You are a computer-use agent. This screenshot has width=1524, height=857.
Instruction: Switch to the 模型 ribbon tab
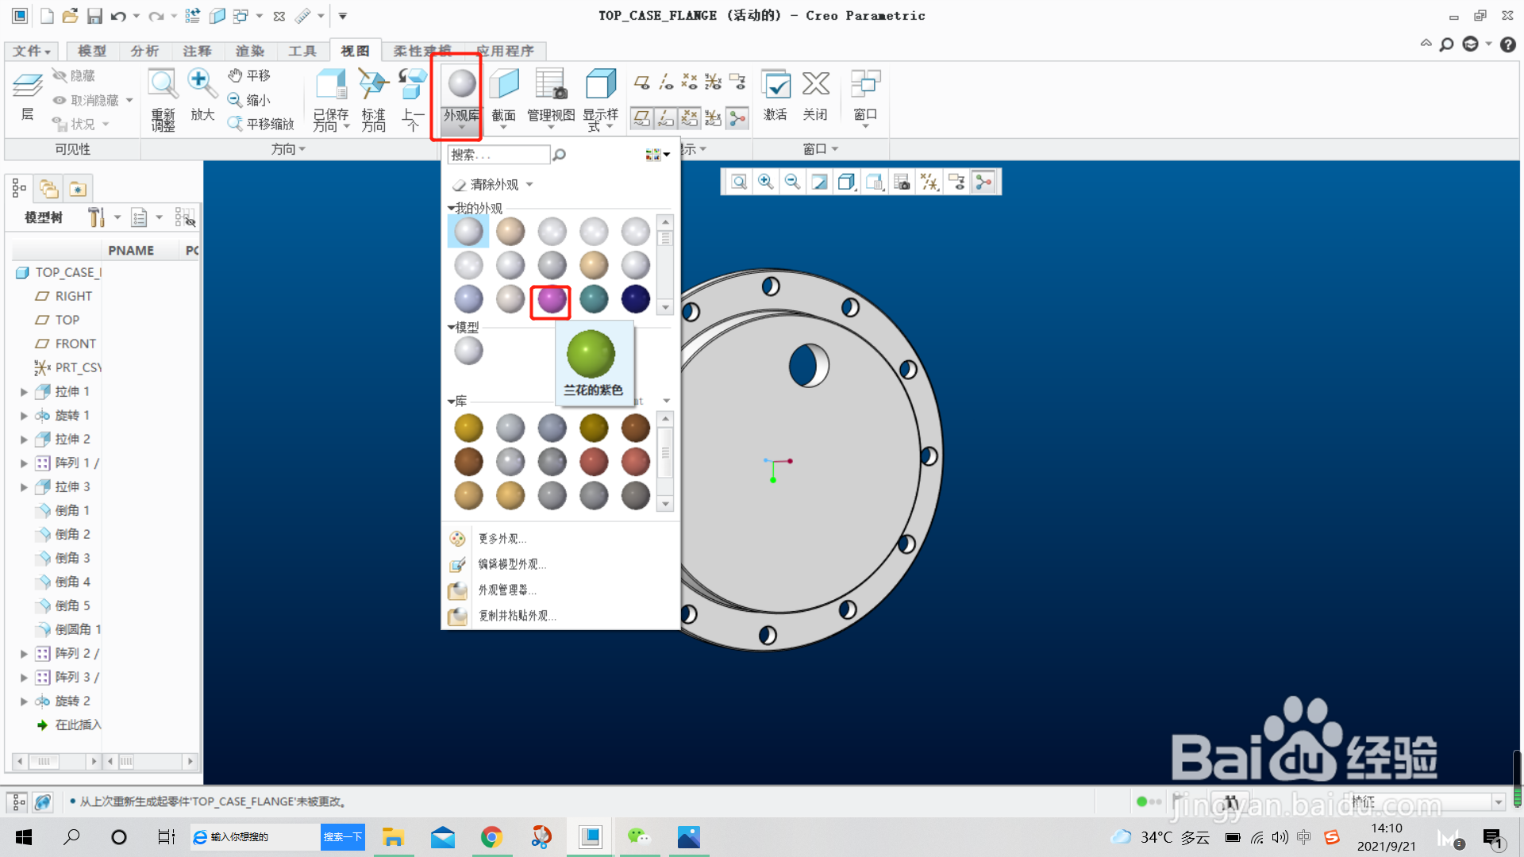[x=92, y=51]
